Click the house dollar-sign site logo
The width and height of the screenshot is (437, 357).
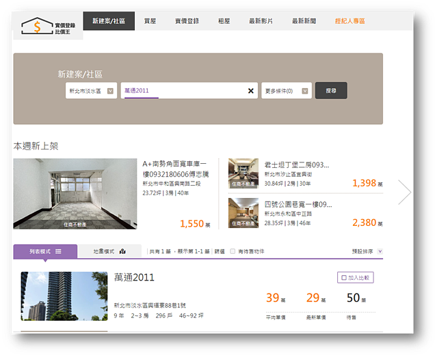pyautogui.click(x=48, y=26)
